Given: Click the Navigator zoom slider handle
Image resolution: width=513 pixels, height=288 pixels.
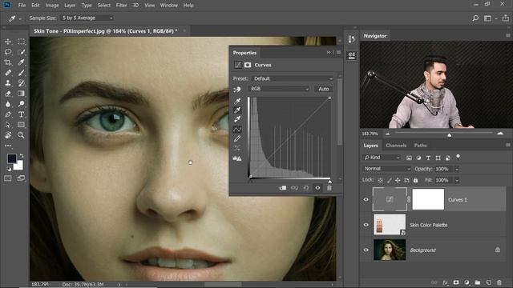Looking at the screenshot, I should pos(449,134).
